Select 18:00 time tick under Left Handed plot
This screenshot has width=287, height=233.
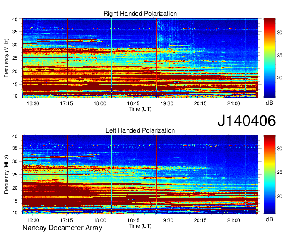point(100,220)
